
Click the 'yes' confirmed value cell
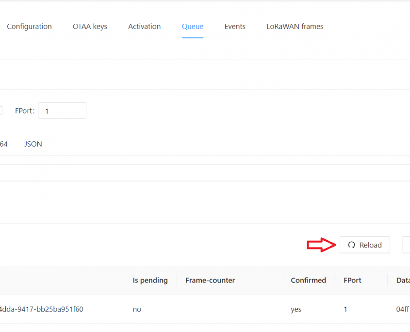pyautogui.click(x=296, y=309)
